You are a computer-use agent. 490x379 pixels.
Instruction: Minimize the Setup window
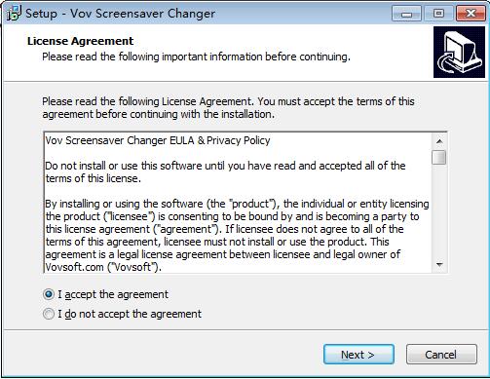[x=406, y=14]
